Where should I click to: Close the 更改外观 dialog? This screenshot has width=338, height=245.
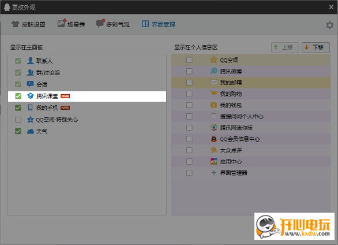[x=331, y=7]
